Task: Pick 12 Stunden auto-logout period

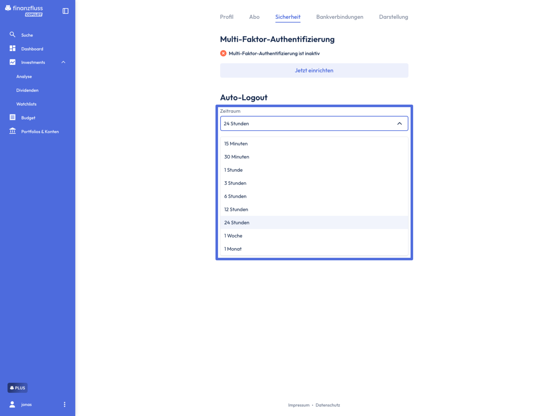Action: point(314,210)
